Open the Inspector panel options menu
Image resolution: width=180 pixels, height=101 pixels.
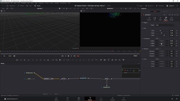tap(178, 8)
